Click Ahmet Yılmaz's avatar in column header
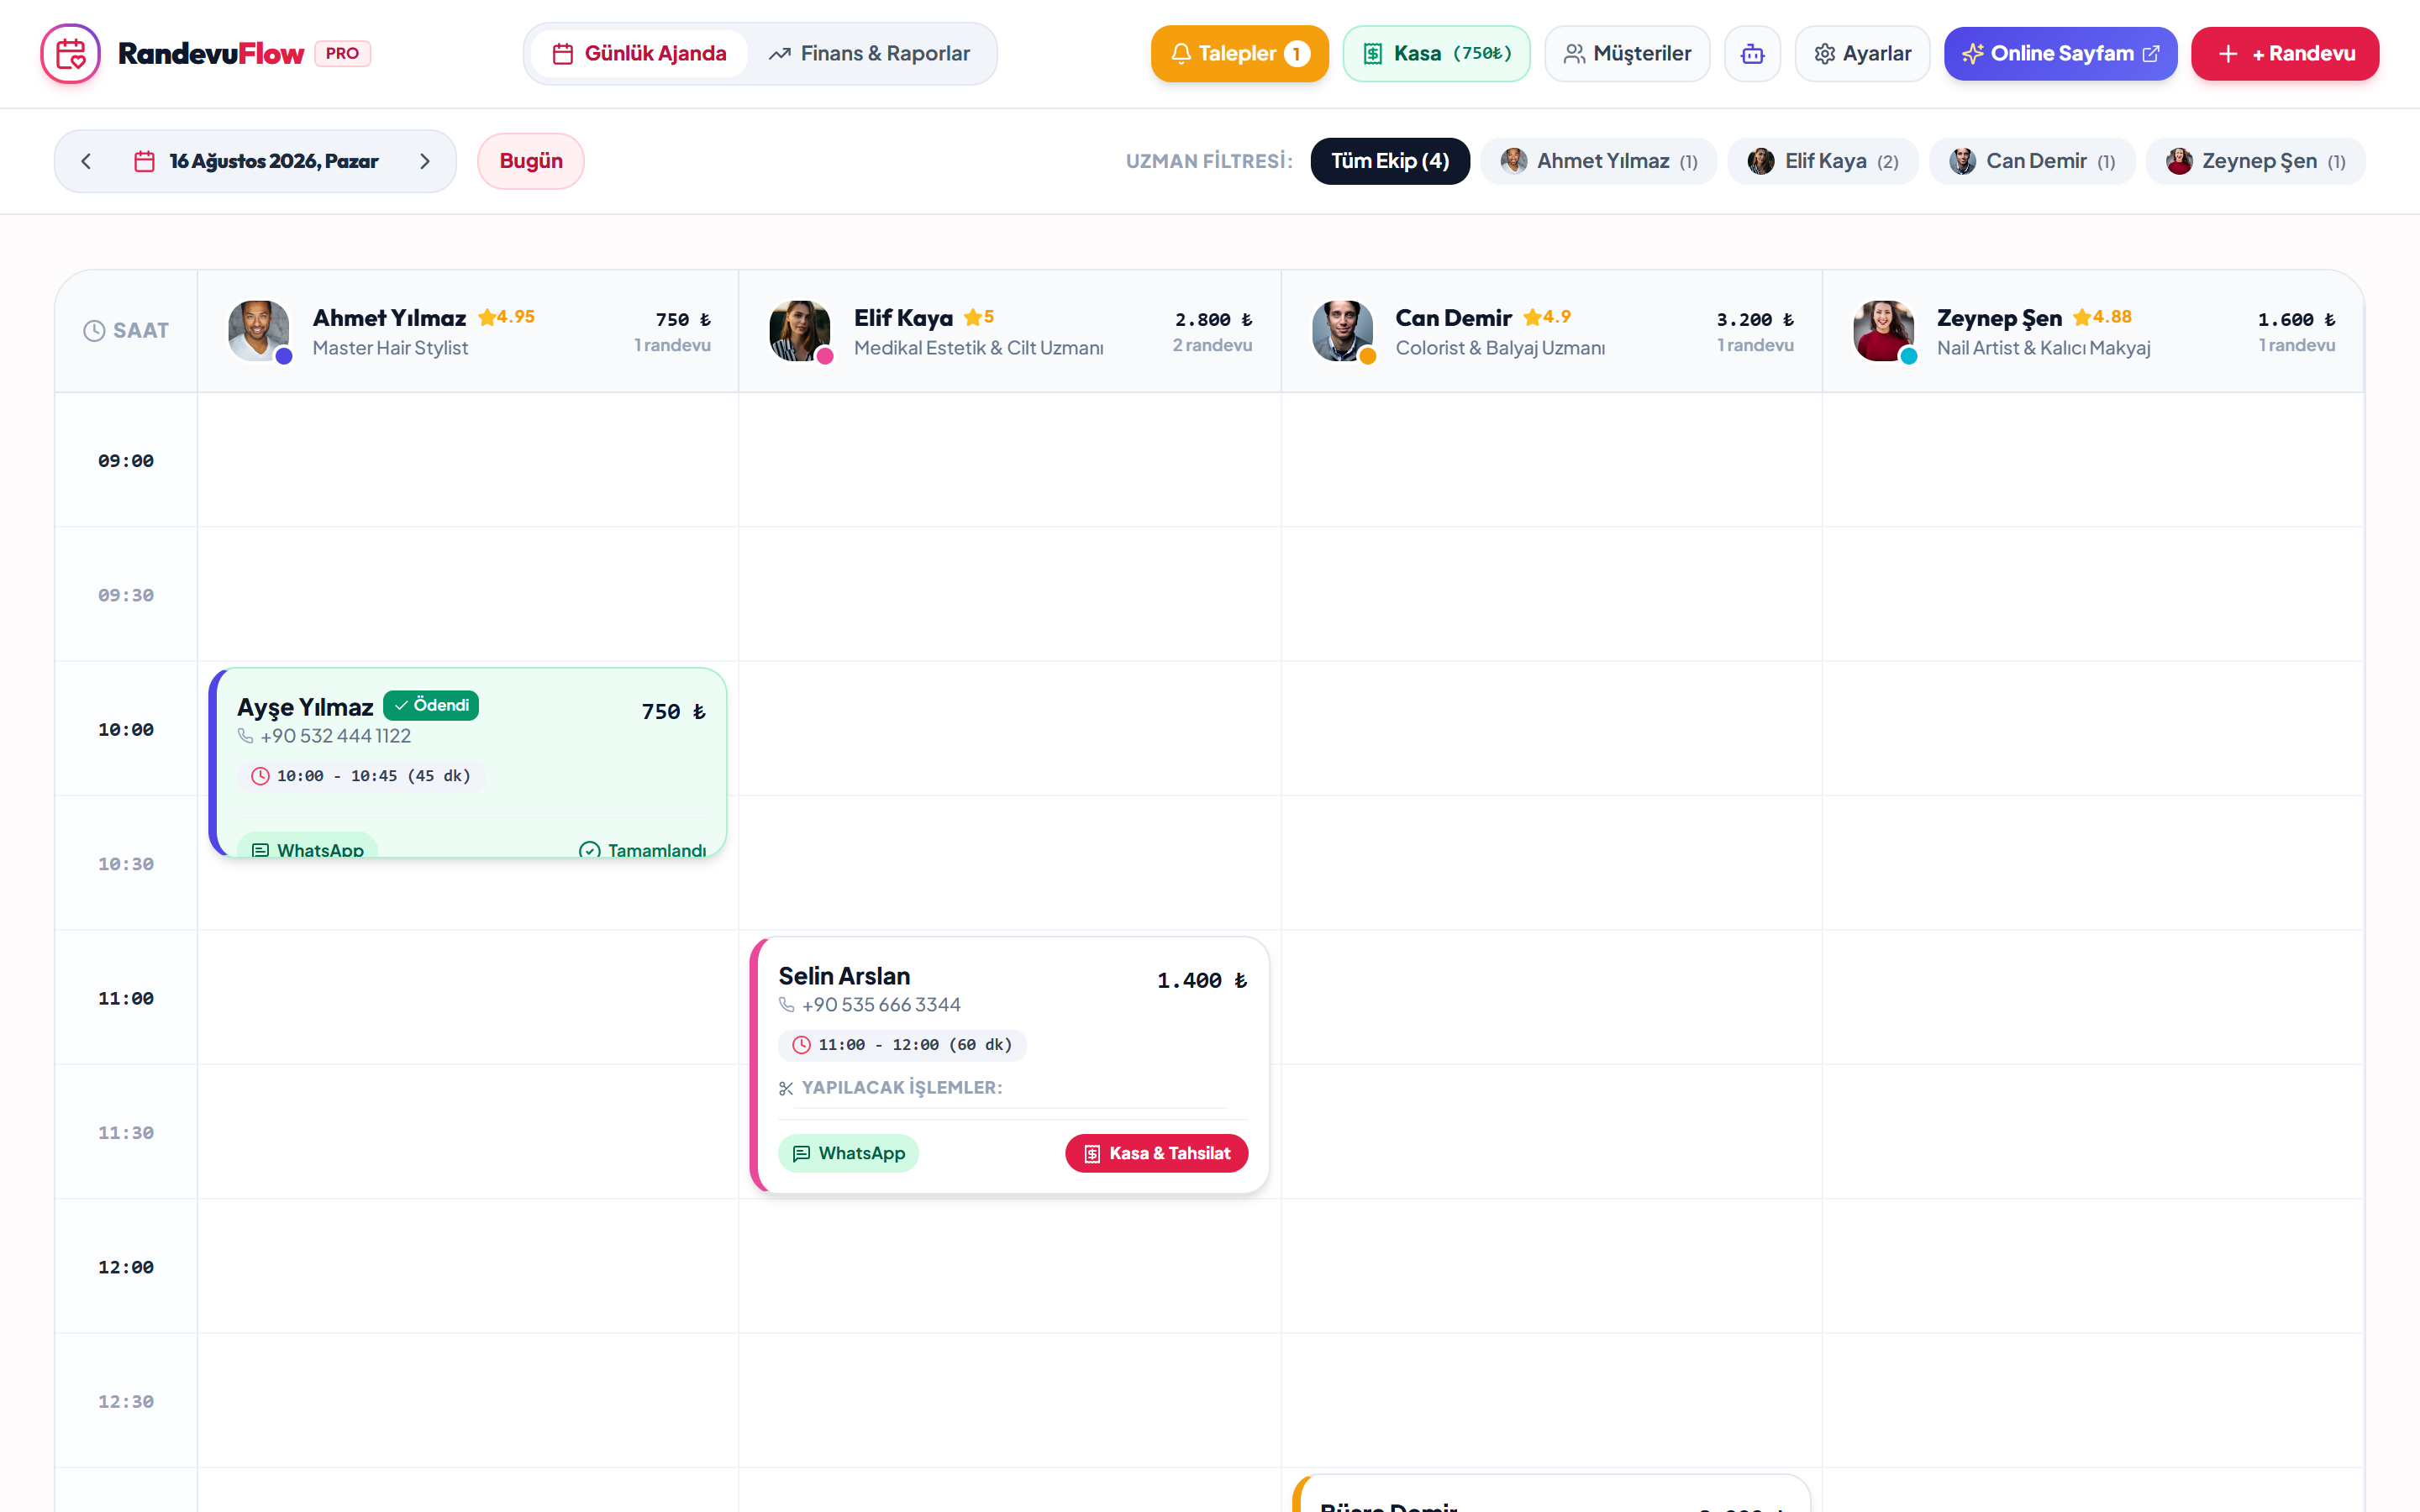Viewport: 2420px width, 1512px height. point(259,331)
